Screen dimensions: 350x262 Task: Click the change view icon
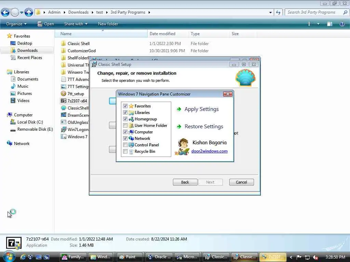pos(309,24)
